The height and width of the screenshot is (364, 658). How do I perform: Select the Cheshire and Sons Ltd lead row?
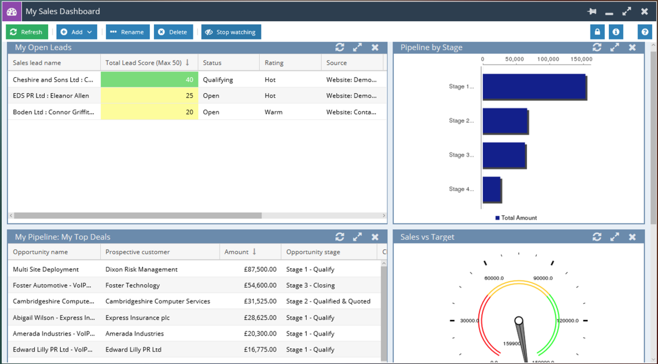53,80
